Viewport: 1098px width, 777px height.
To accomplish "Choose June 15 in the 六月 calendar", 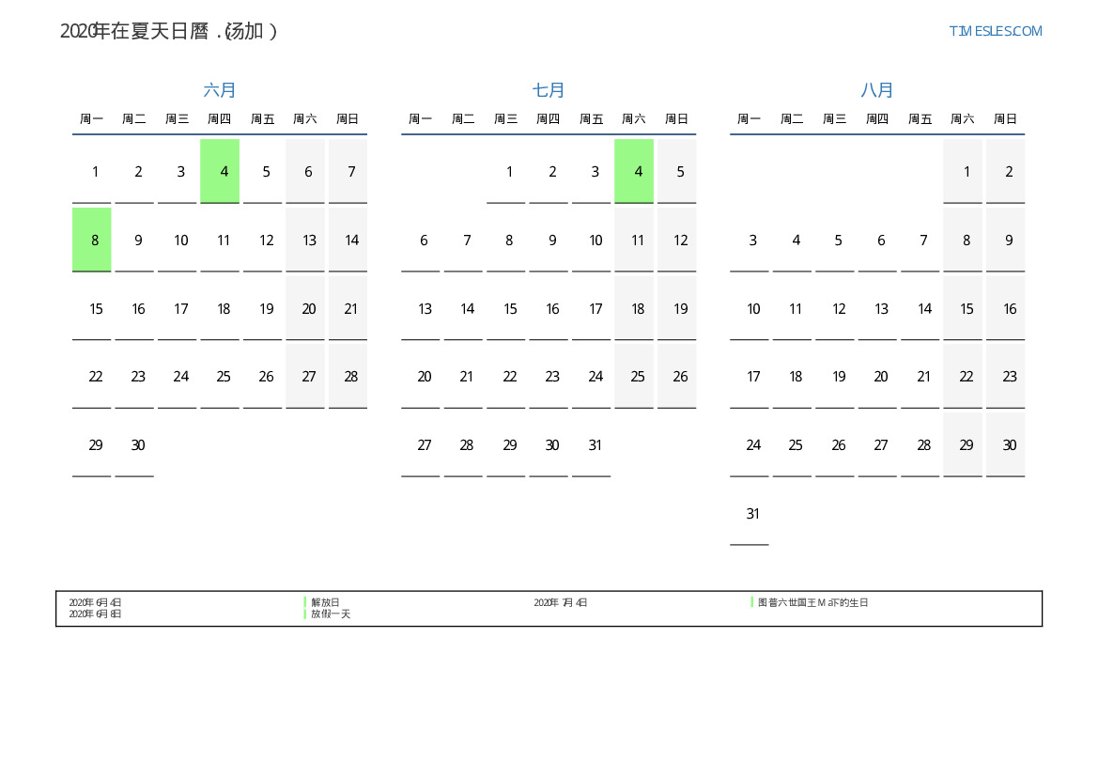I will (96, 308).
